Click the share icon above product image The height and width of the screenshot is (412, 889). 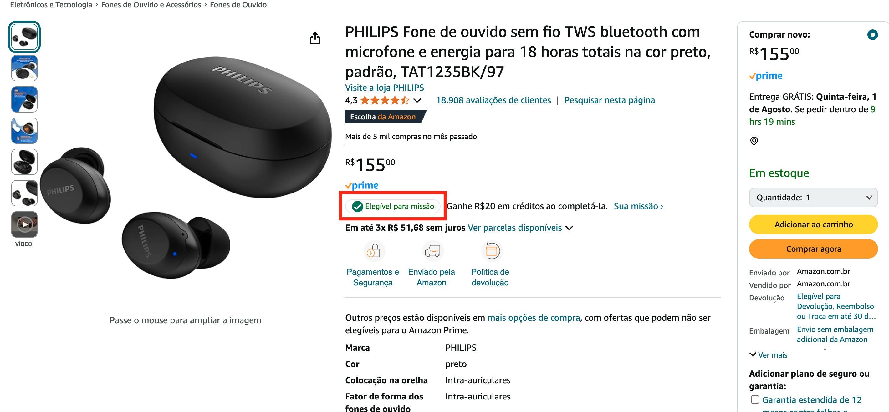coord(315,38)
